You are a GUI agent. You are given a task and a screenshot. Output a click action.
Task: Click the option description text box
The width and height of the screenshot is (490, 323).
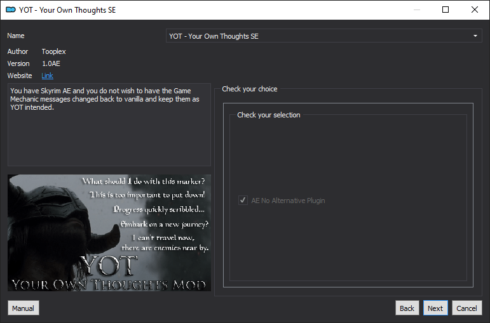click(x=109, y=124)
